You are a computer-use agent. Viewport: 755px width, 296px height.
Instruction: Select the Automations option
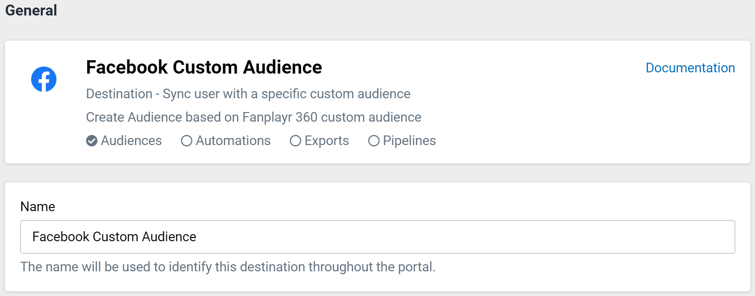[226, 141]
